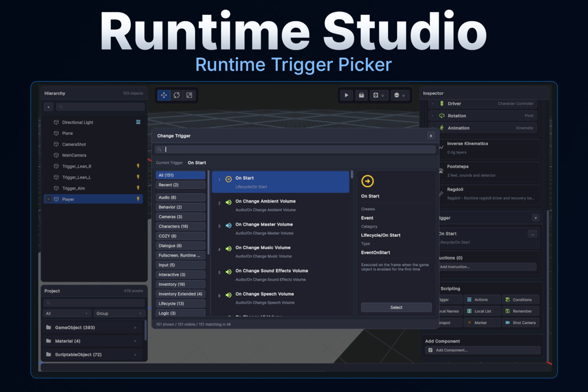
Task: Select the Rotate transform tool
Action: [176, 95]
